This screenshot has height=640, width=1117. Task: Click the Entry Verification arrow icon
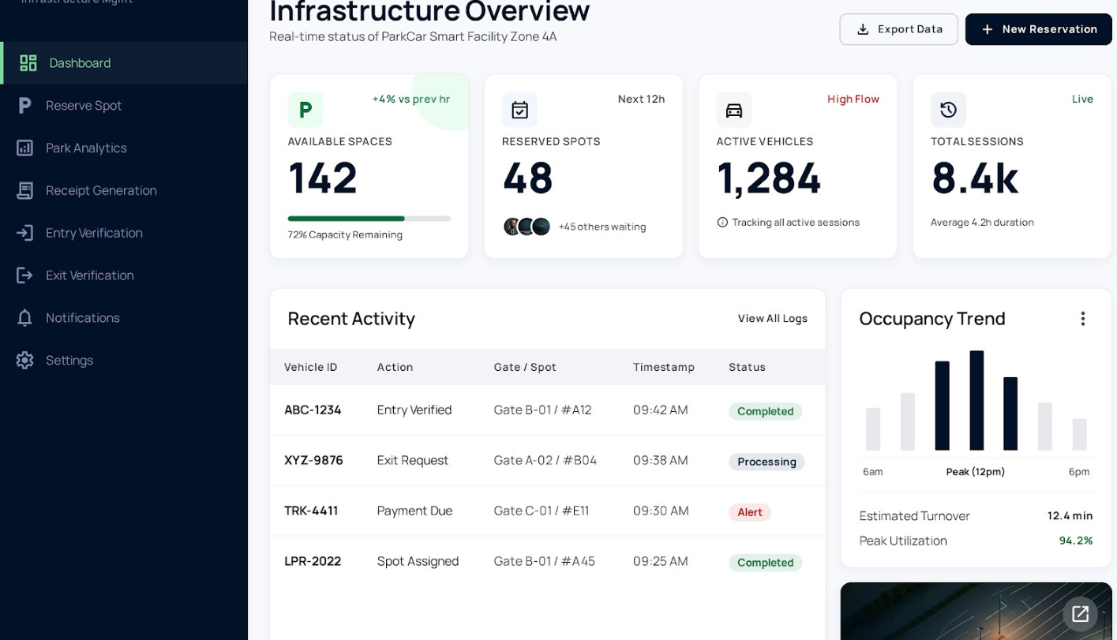click(25, 233)
